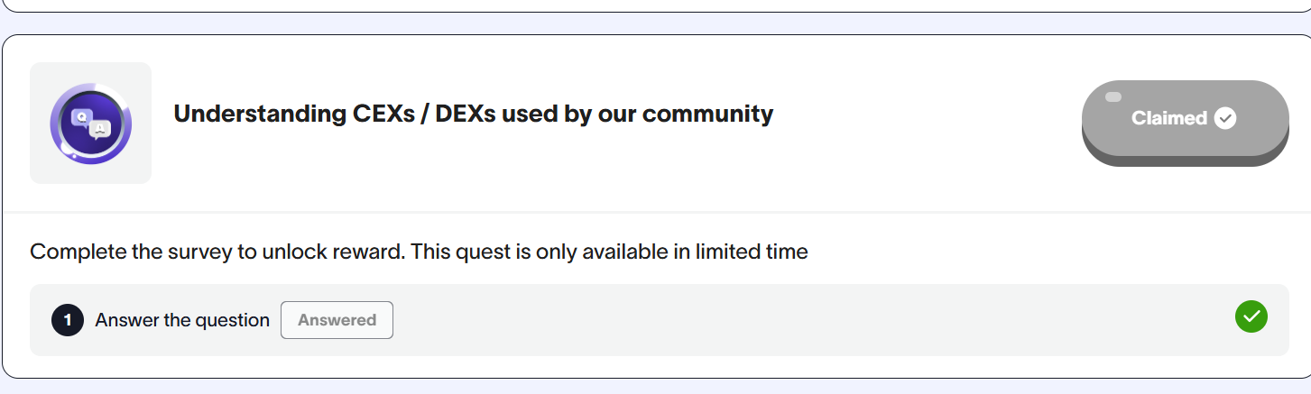Click the Answered button
This screenshot has width=1311, height=394.
pos(337,320)
